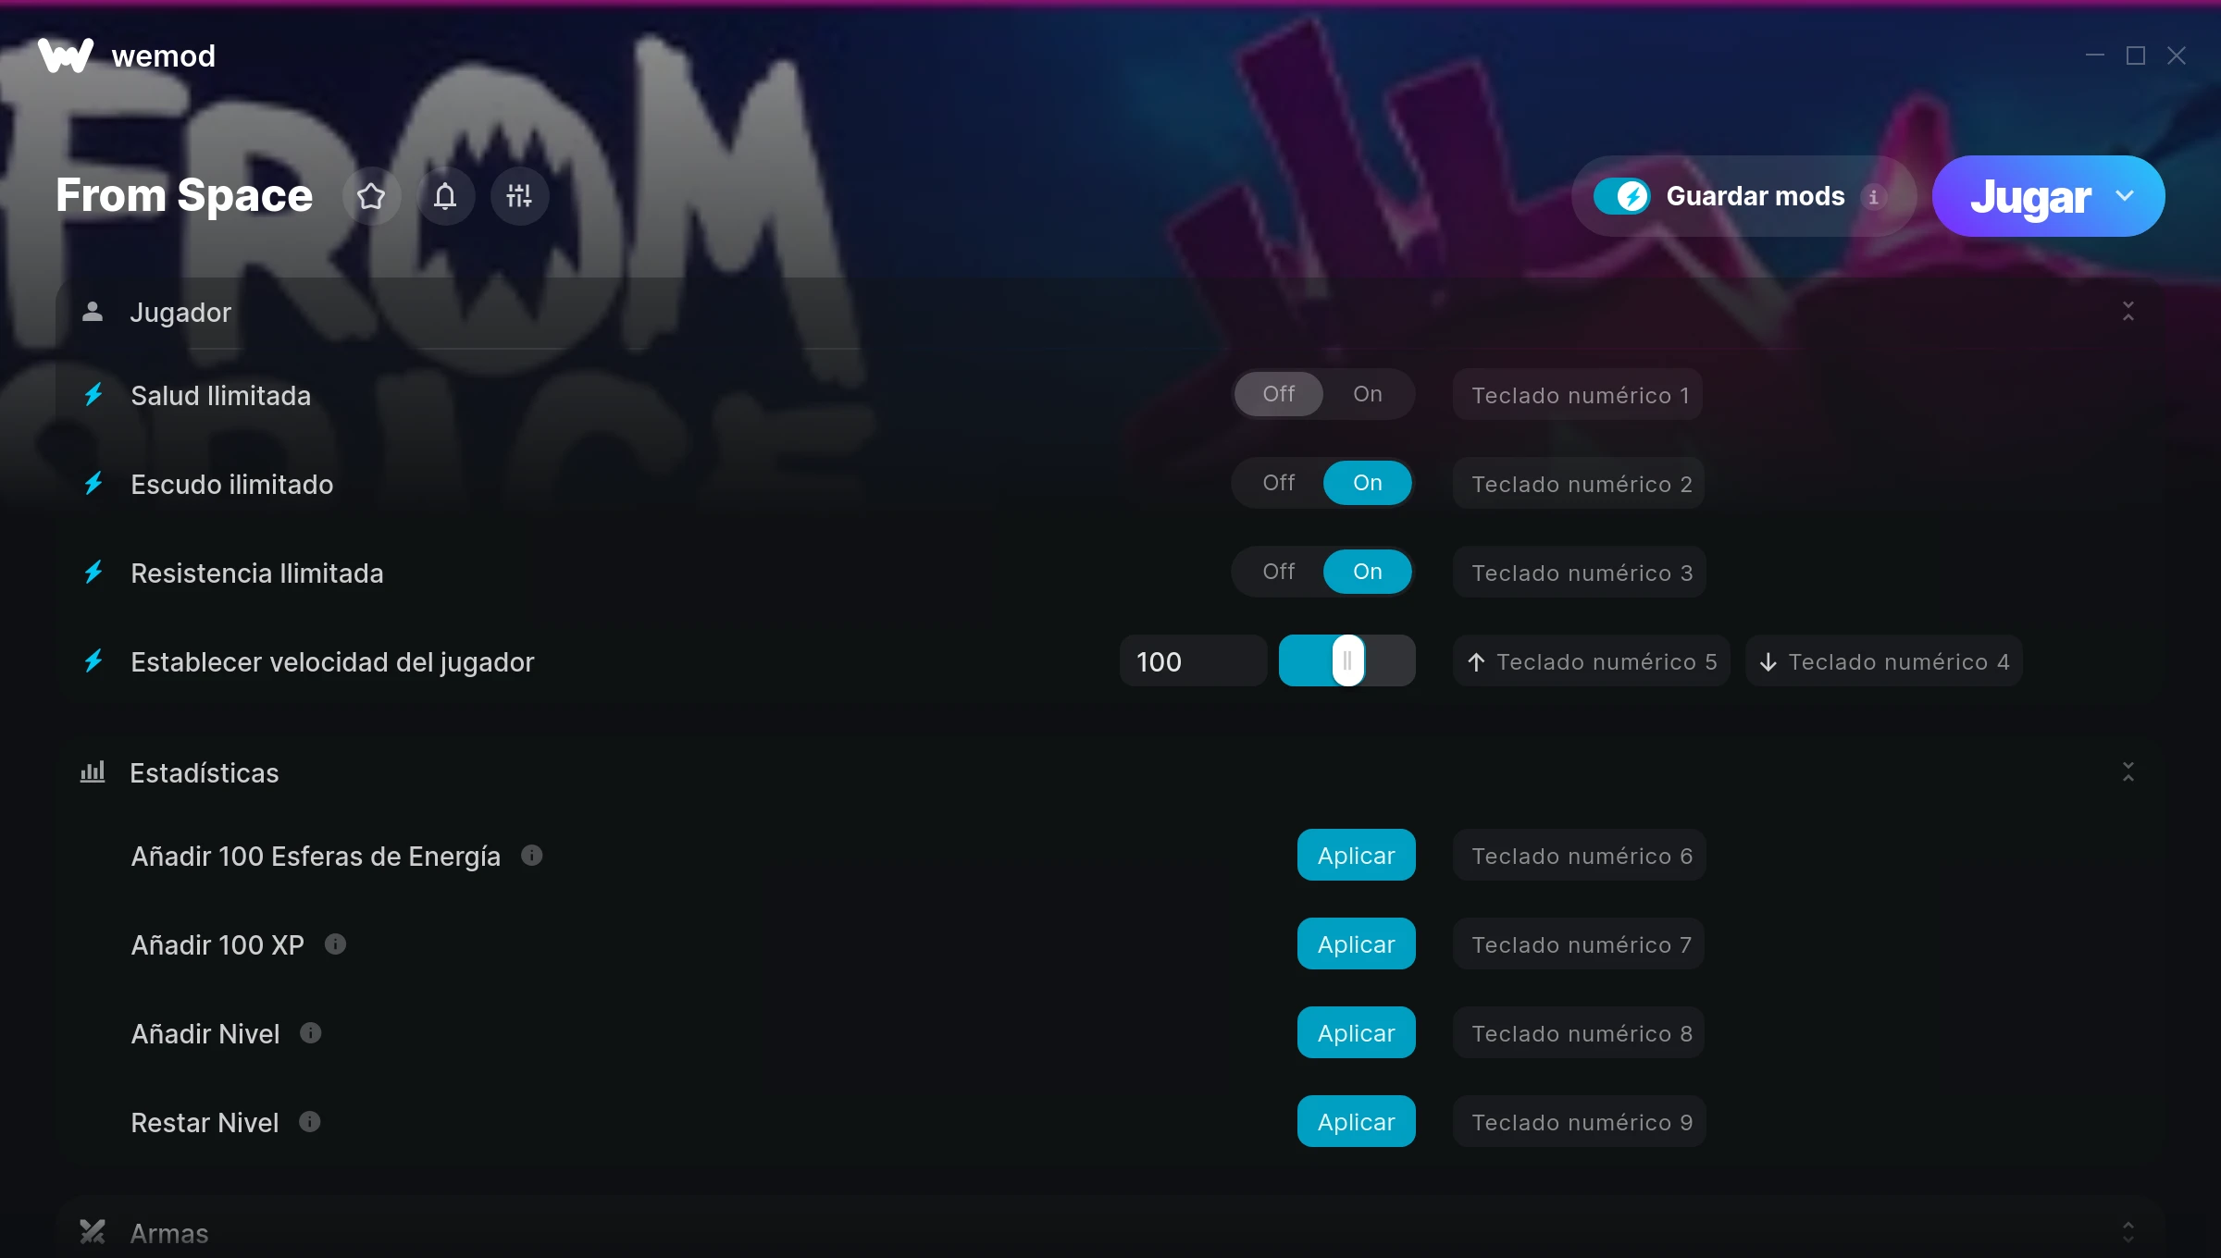Open the mod settings sliders icon
The image size is (2221, 1258).
[x=519, y=196]
